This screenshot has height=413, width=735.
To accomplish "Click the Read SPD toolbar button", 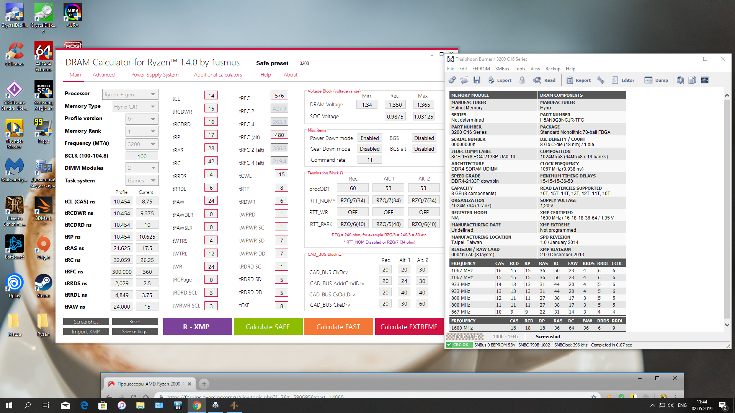I will tap(544, 80).
